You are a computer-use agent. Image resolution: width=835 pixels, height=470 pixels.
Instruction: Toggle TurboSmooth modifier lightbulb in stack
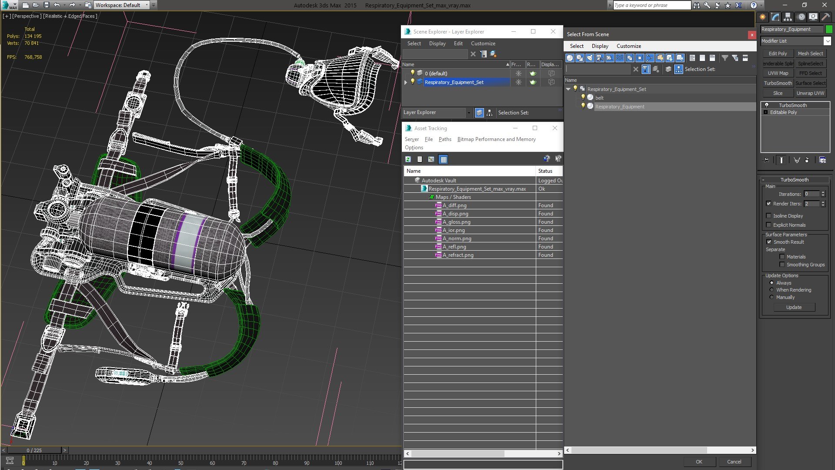767,105
